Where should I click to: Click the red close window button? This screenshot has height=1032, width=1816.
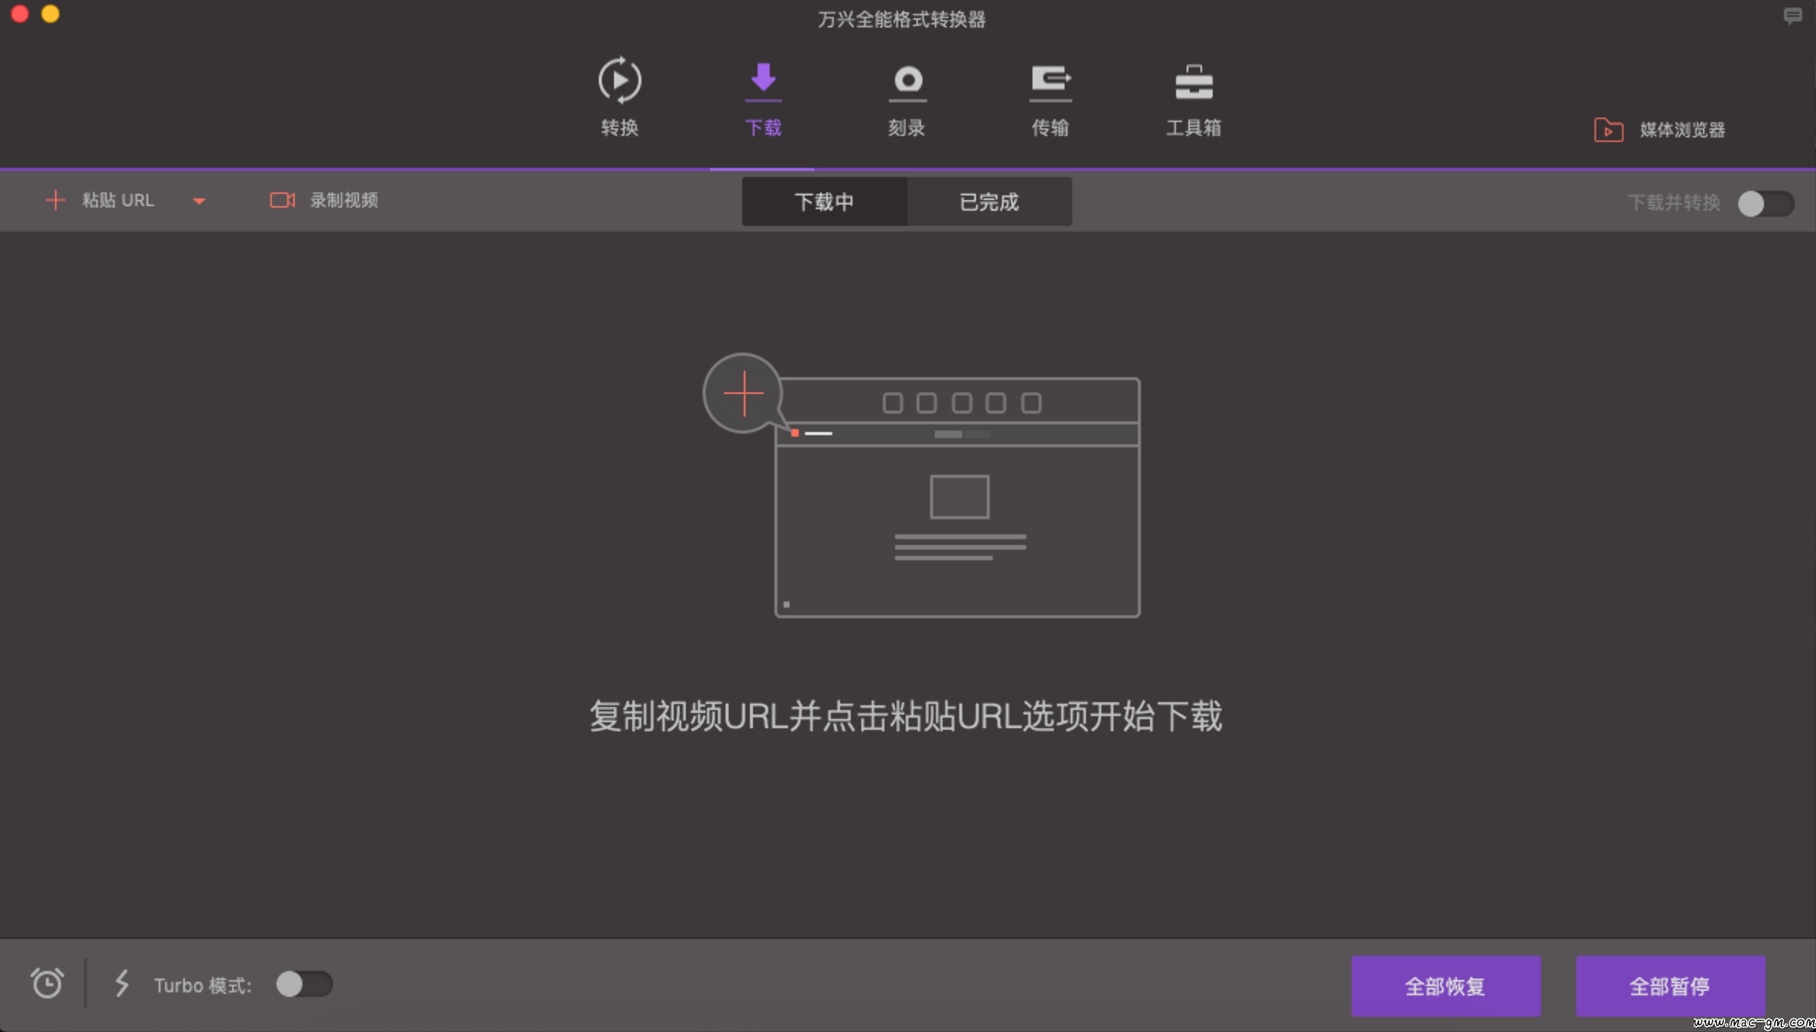pos(20,14)
